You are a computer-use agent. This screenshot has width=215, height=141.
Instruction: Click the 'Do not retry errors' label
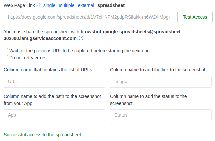point(28,58)
